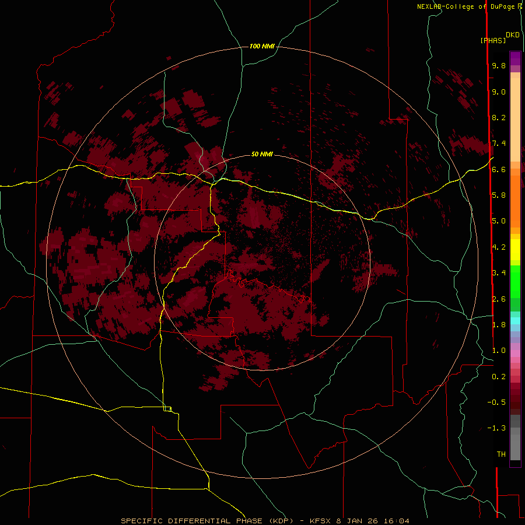The height and width of the screenshot is (525, 525).
Task: Click the 0.2 legend scale label
Action: coord(499,377)
